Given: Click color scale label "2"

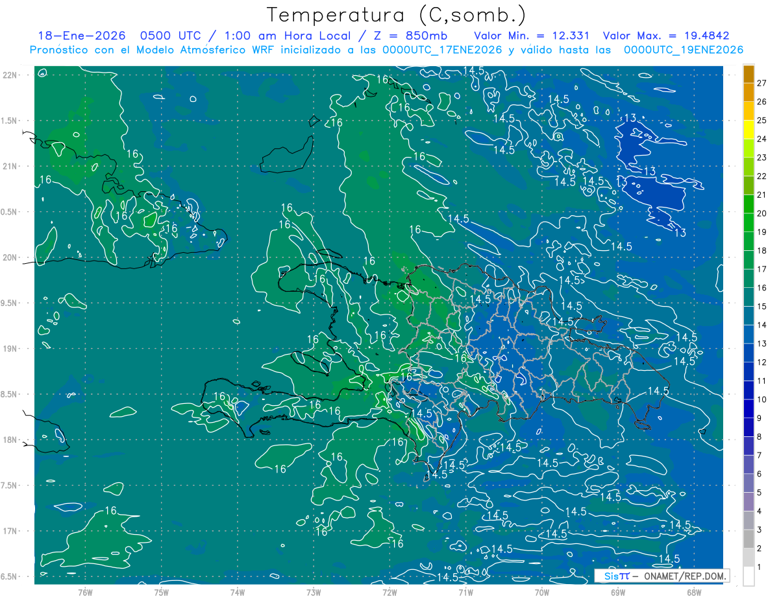Looking at the screenshot, I should click(760, 548).
